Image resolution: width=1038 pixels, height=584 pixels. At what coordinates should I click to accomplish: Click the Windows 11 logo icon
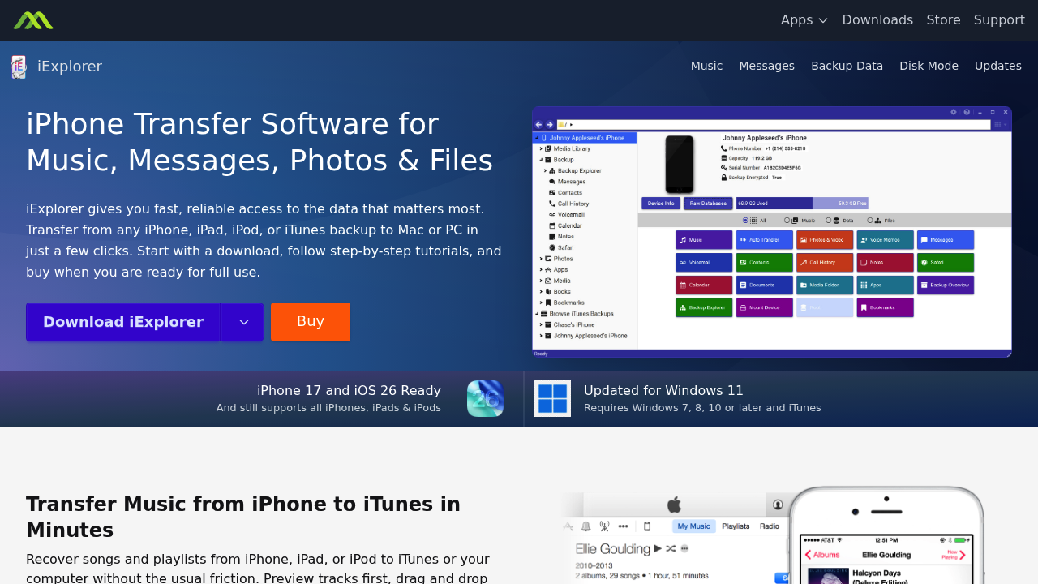point(552,399)
